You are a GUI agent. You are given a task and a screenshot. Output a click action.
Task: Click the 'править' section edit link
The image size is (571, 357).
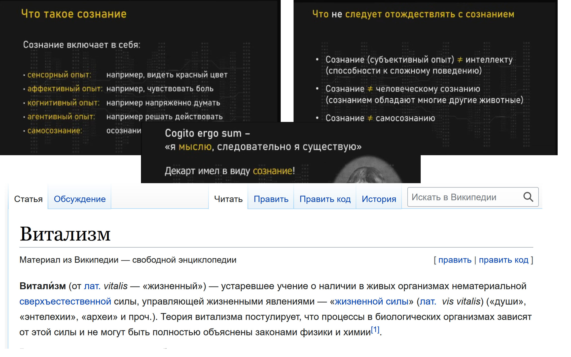click(455, 260)
